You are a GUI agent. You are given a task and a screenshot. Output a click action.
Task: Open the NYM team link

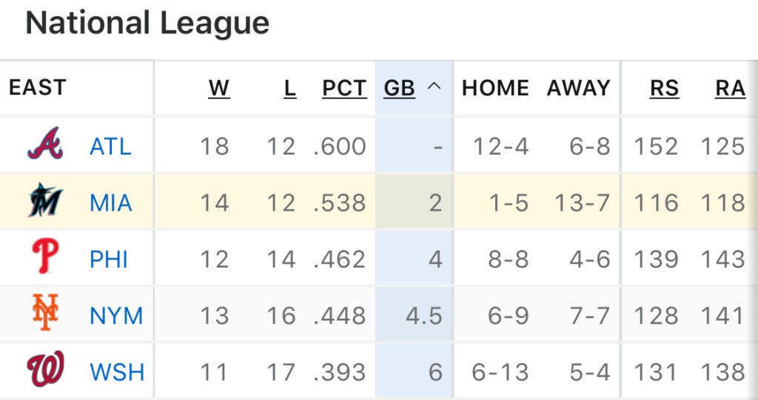click(x=115, y=316)
